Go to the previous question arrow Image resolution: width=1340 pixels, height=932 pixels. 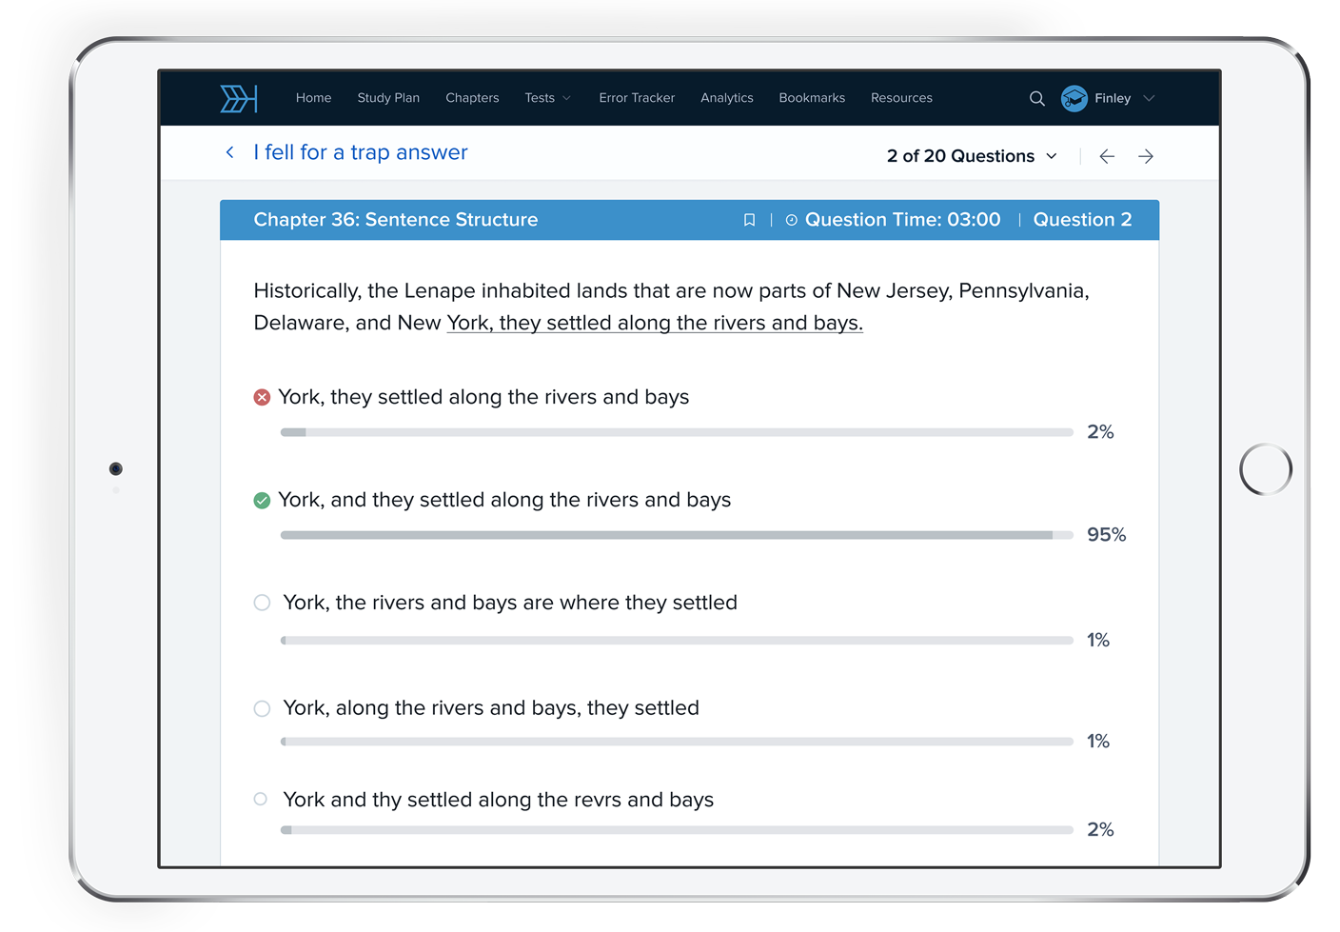point(1107,156)
